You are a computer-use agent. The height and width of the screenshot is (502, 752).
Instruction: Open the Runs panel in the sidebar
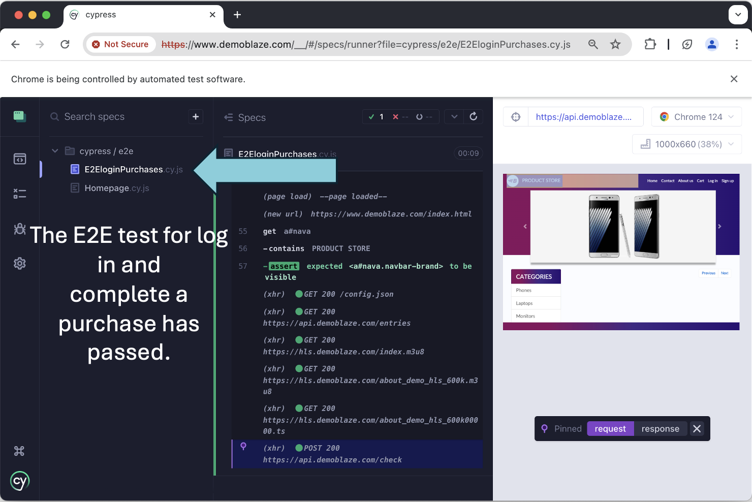point(20,194)
